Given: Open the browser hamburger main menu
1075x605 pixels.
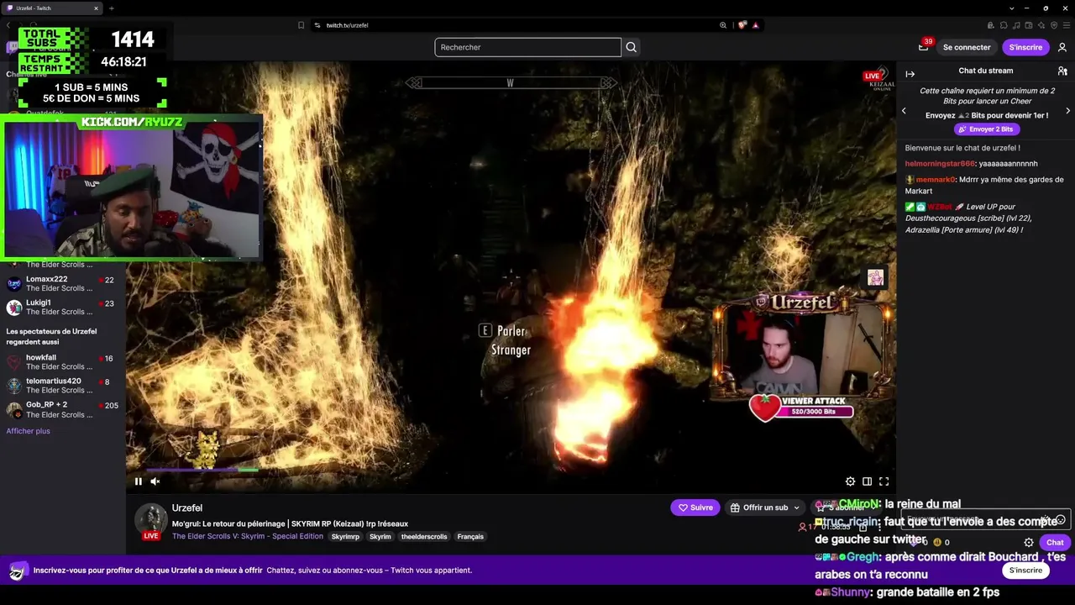Looking at the screenshot, I should (x=1067, y=25).
